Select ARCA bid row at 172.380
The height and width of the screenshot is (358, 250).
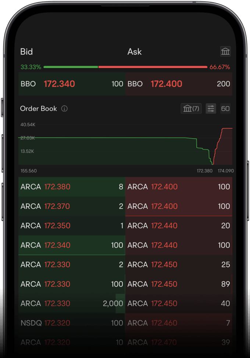(x=72, y=187)
